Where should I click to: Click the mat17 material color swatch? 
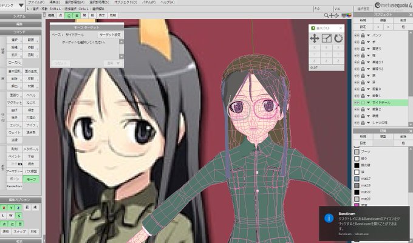click(357, 179)
